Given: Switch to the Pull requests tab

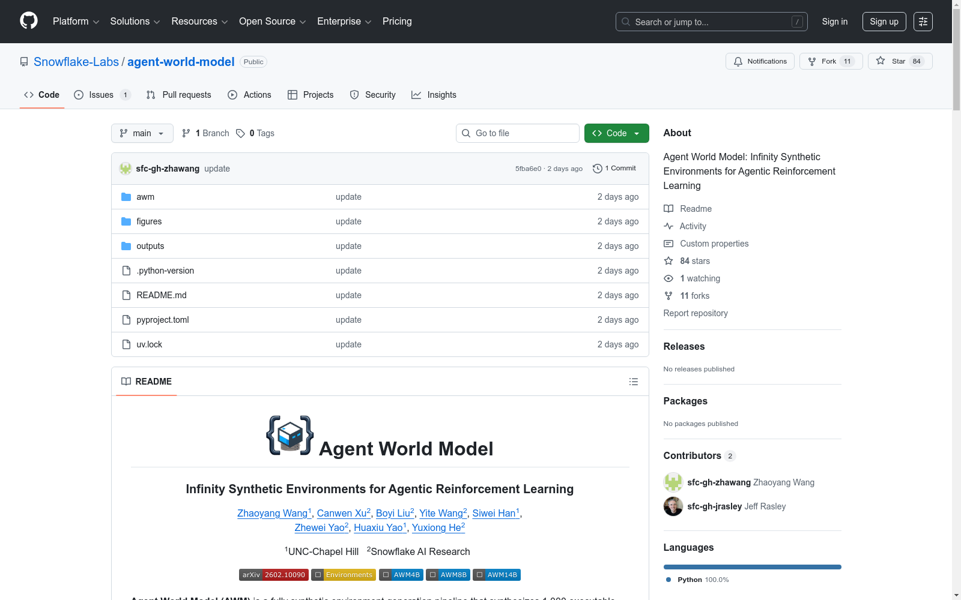Looking at the screenshot, I should click(x=178, y=95).
